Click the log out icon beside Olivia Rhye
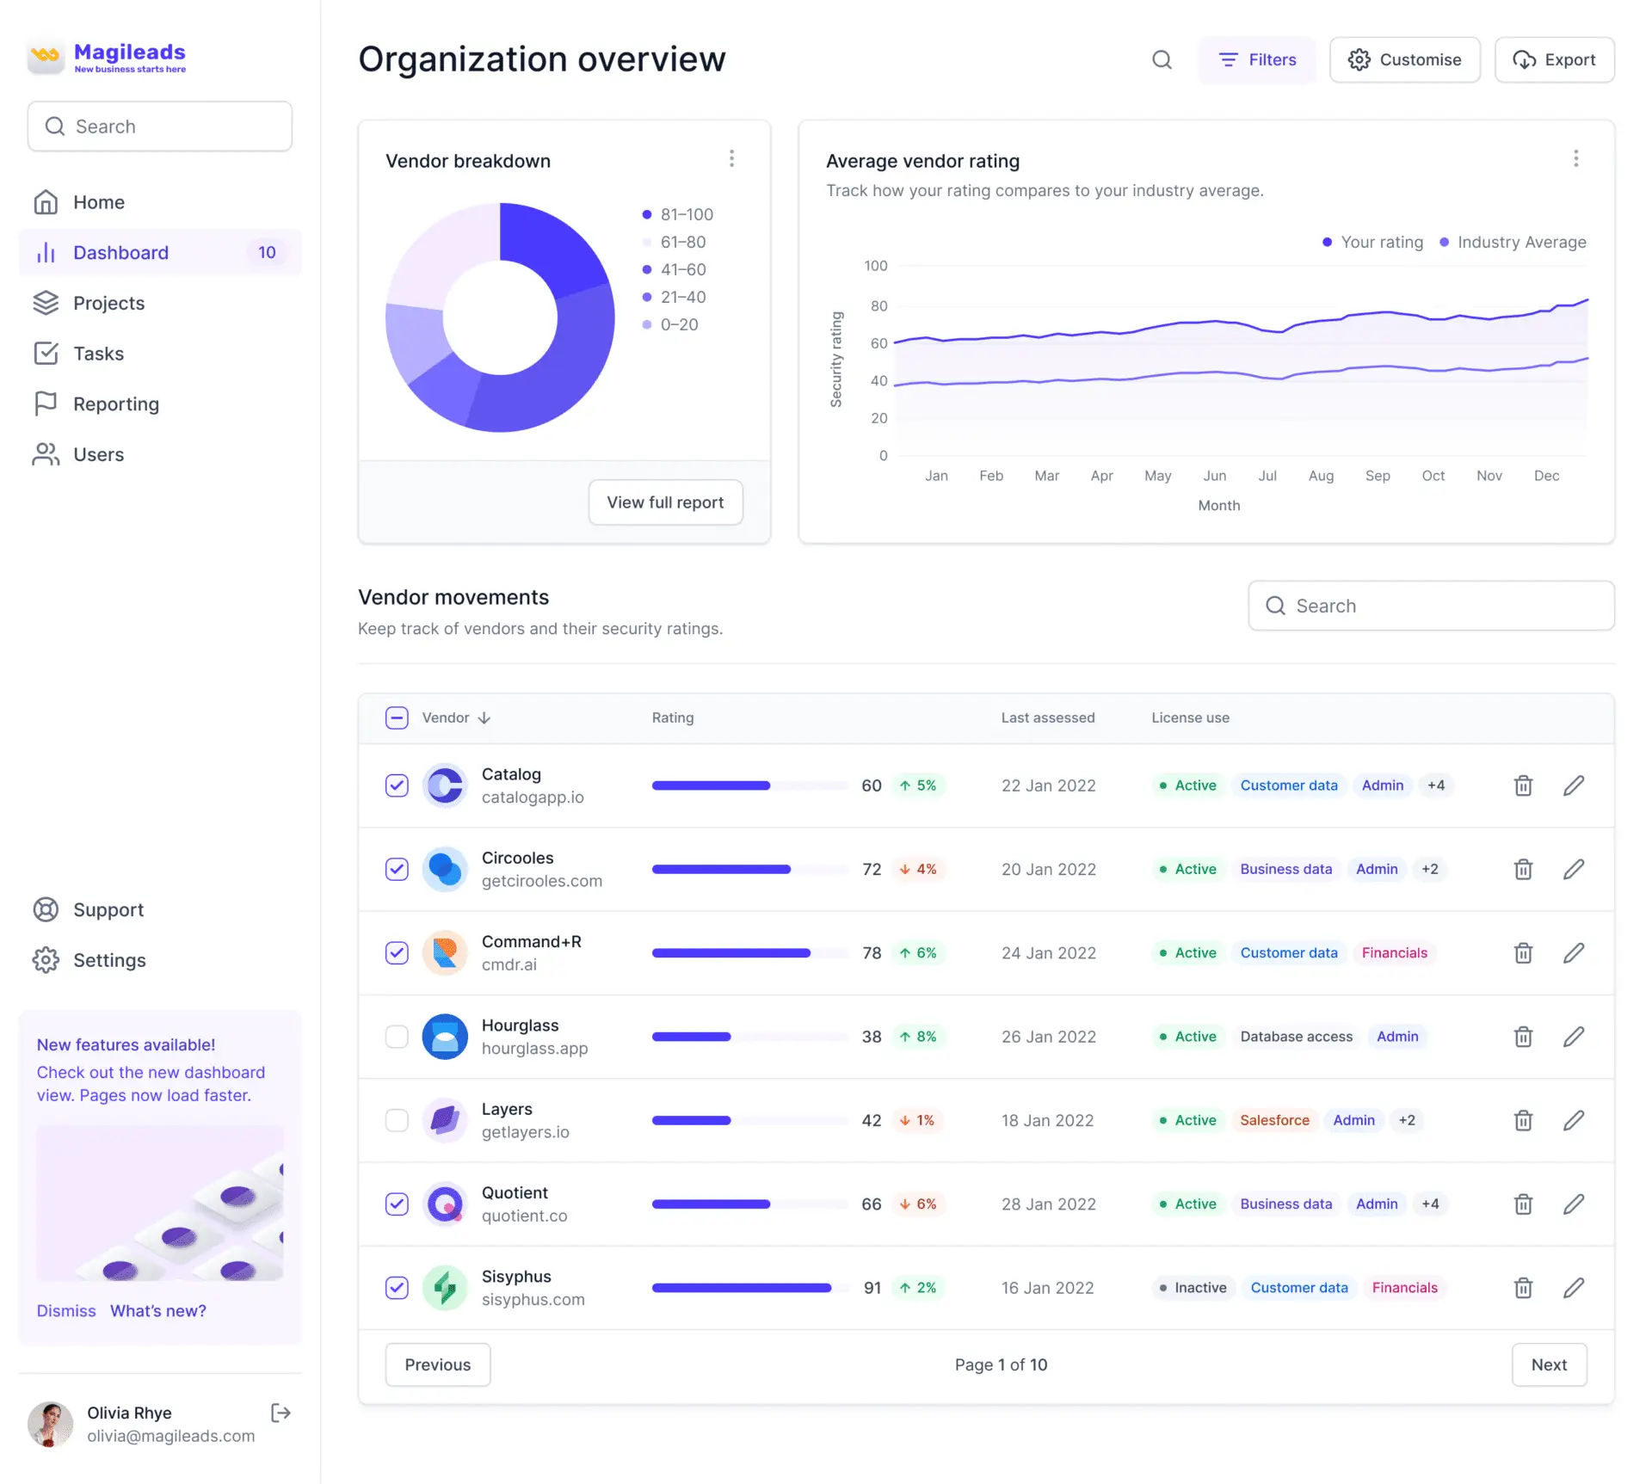 [280, 1413]
